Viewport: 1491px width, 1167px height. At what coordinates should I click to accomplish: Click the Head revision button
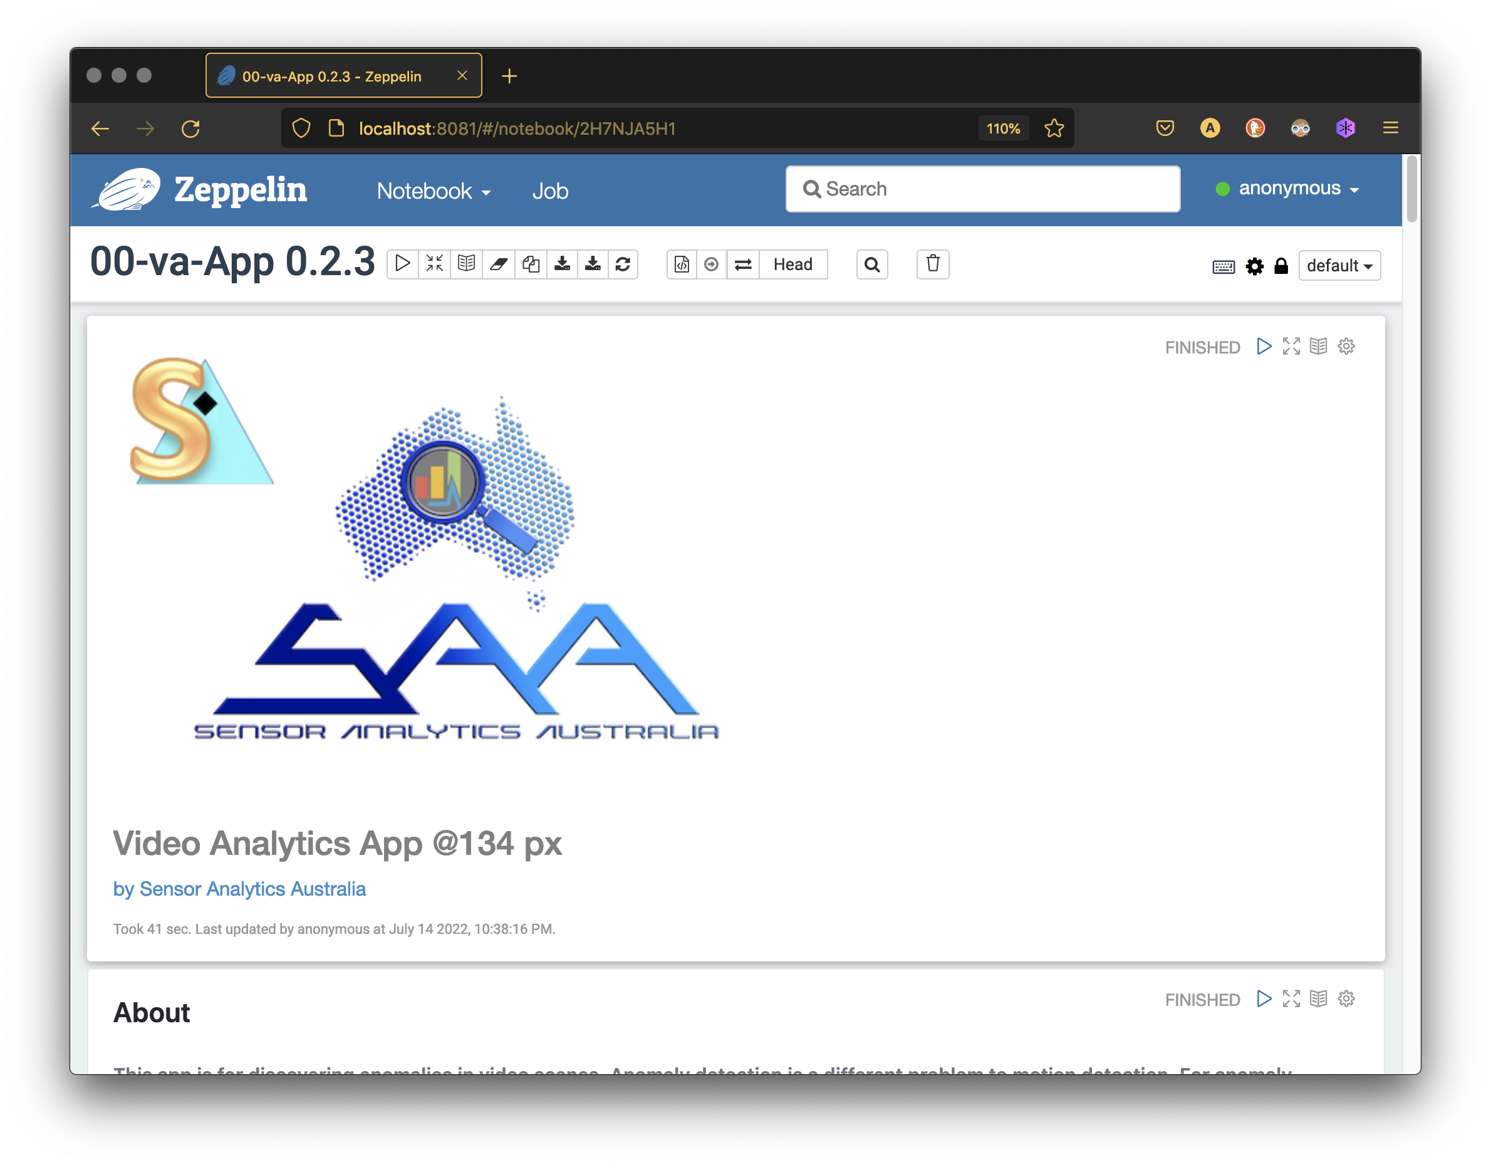(792, 264)
